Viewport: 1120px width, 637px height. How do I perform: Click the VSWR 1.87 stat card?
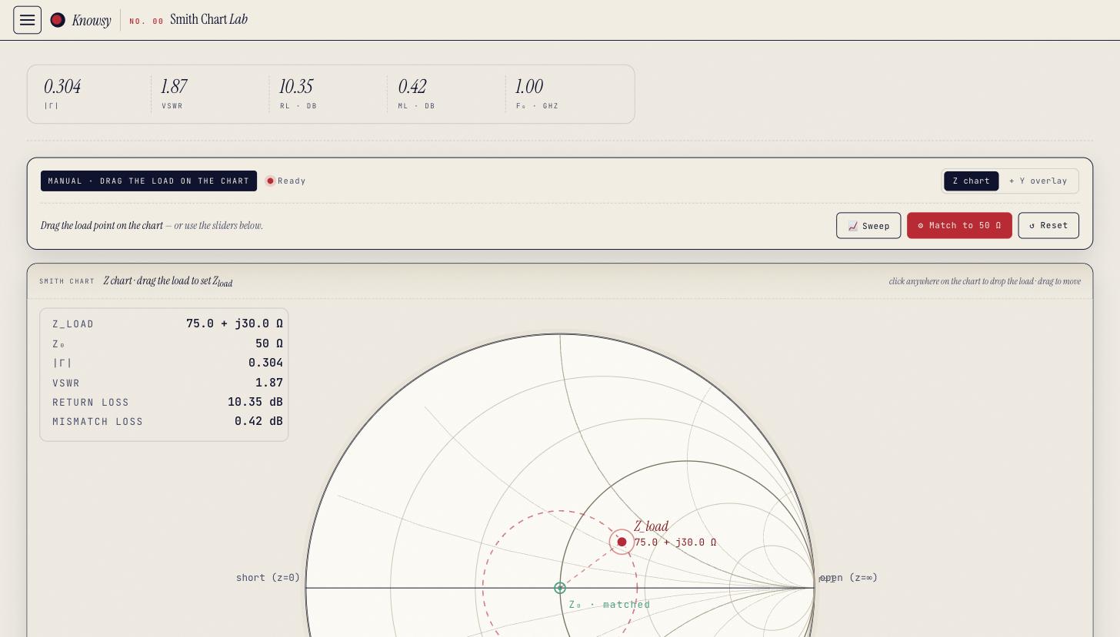click(210, 95)
